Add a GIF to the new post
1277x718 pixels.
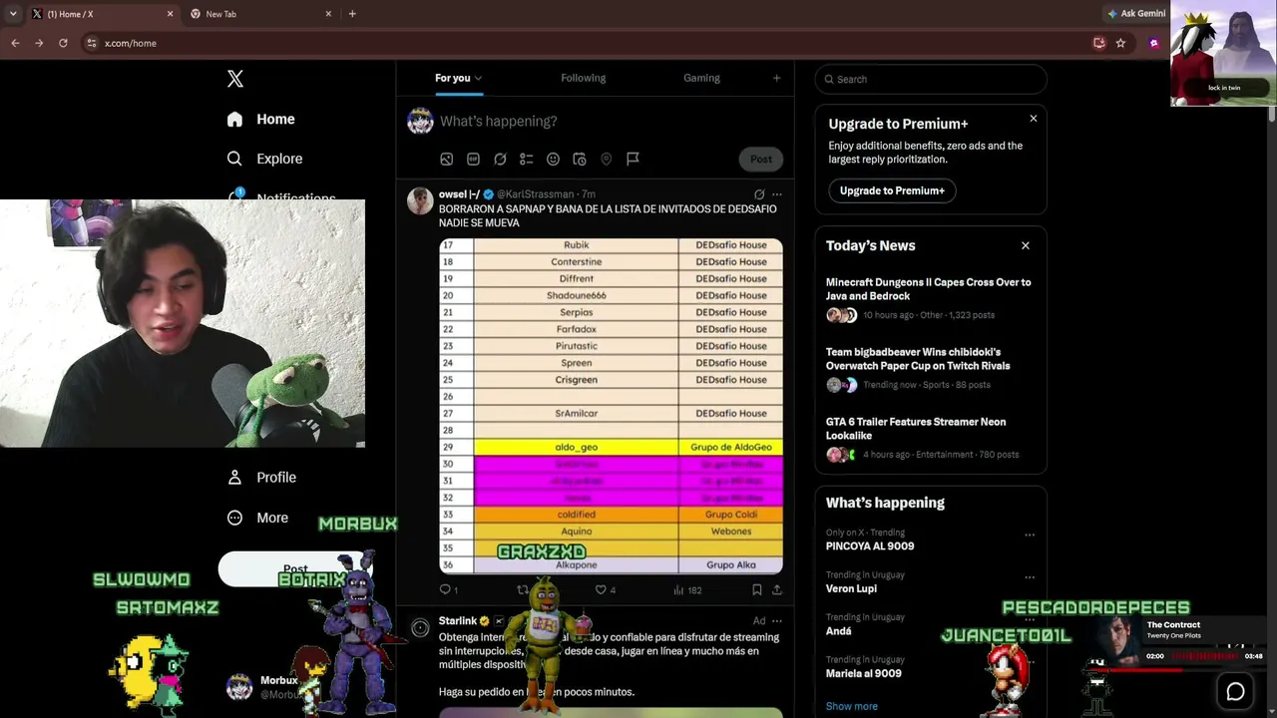pos(473,159)
